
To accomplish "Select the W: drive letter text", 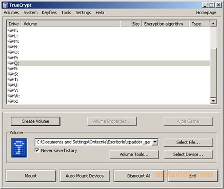I will coord(17,96).
